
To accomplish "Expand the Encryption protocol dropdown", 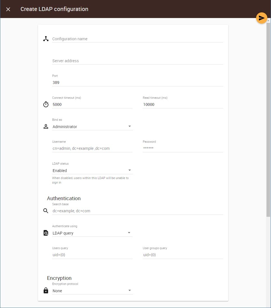I will click(x=92, y=291).
